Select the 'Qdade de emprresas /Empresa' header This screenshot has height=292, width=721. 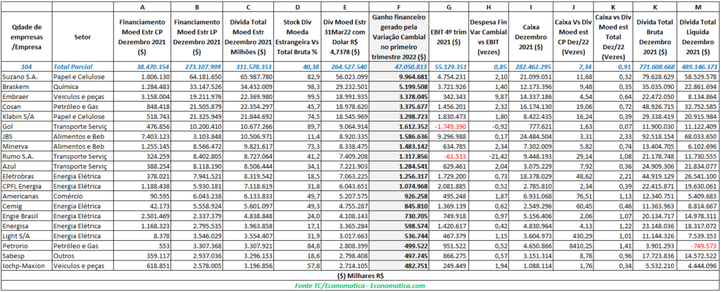click(27, 36)
